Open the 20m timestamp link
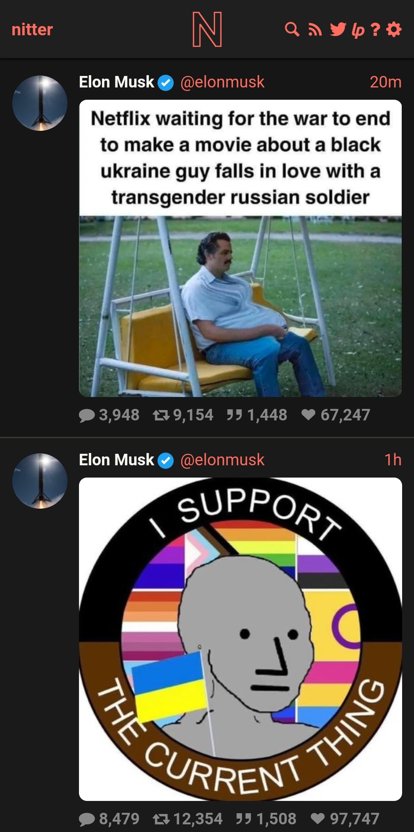 pos(386,82)
